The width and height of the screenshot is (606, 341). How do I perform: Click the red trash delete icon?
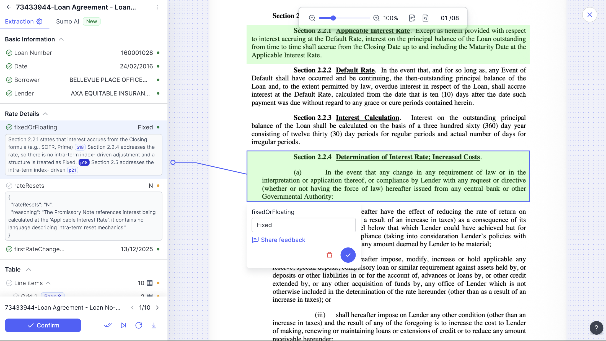[329, 255]
